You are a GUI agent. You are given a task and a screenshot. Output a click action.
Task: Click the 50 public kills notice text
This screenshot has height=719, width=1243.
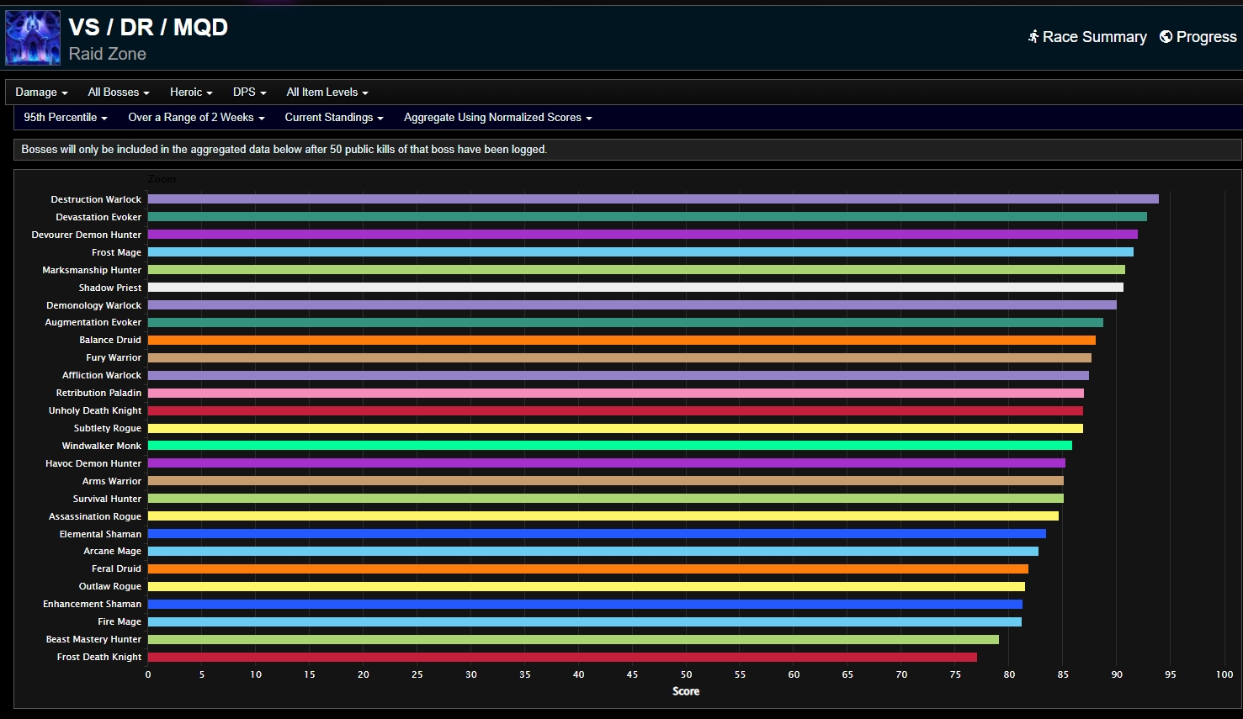coord(284,150)
